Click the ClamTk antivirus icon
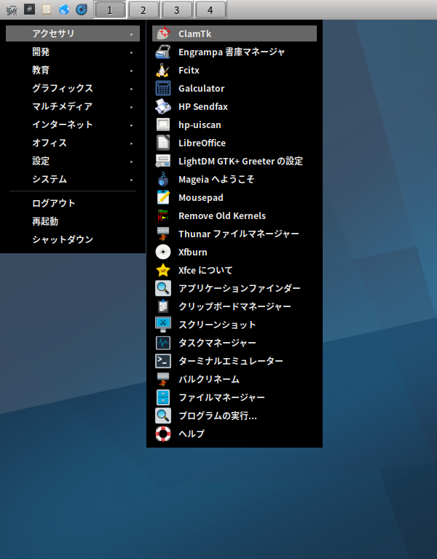This screenshot has width=437, height=559. click(x=163, y=33)
